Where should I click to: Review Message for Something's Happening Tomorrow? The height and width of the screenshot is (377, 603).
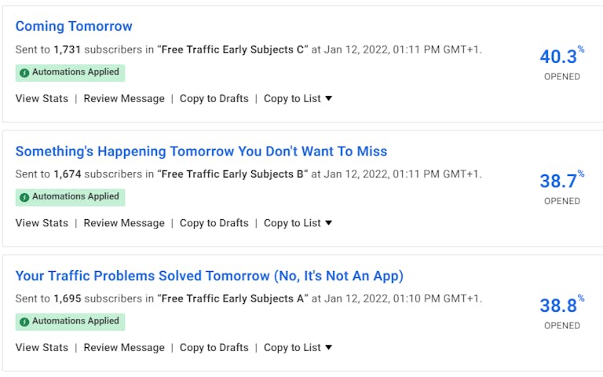tap(124, 223)
